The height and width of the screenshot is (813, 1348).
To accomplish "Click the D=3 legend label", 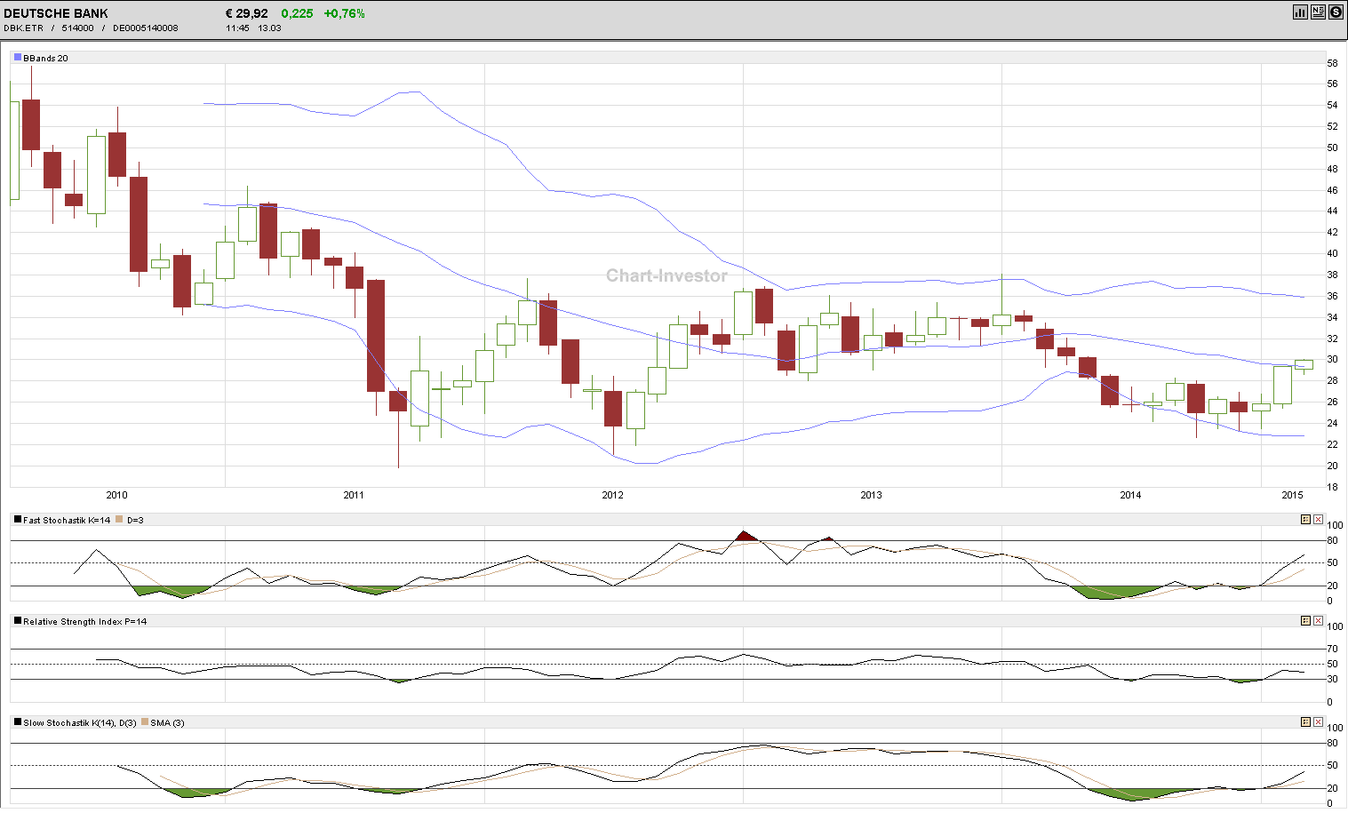I will [135, 521].
